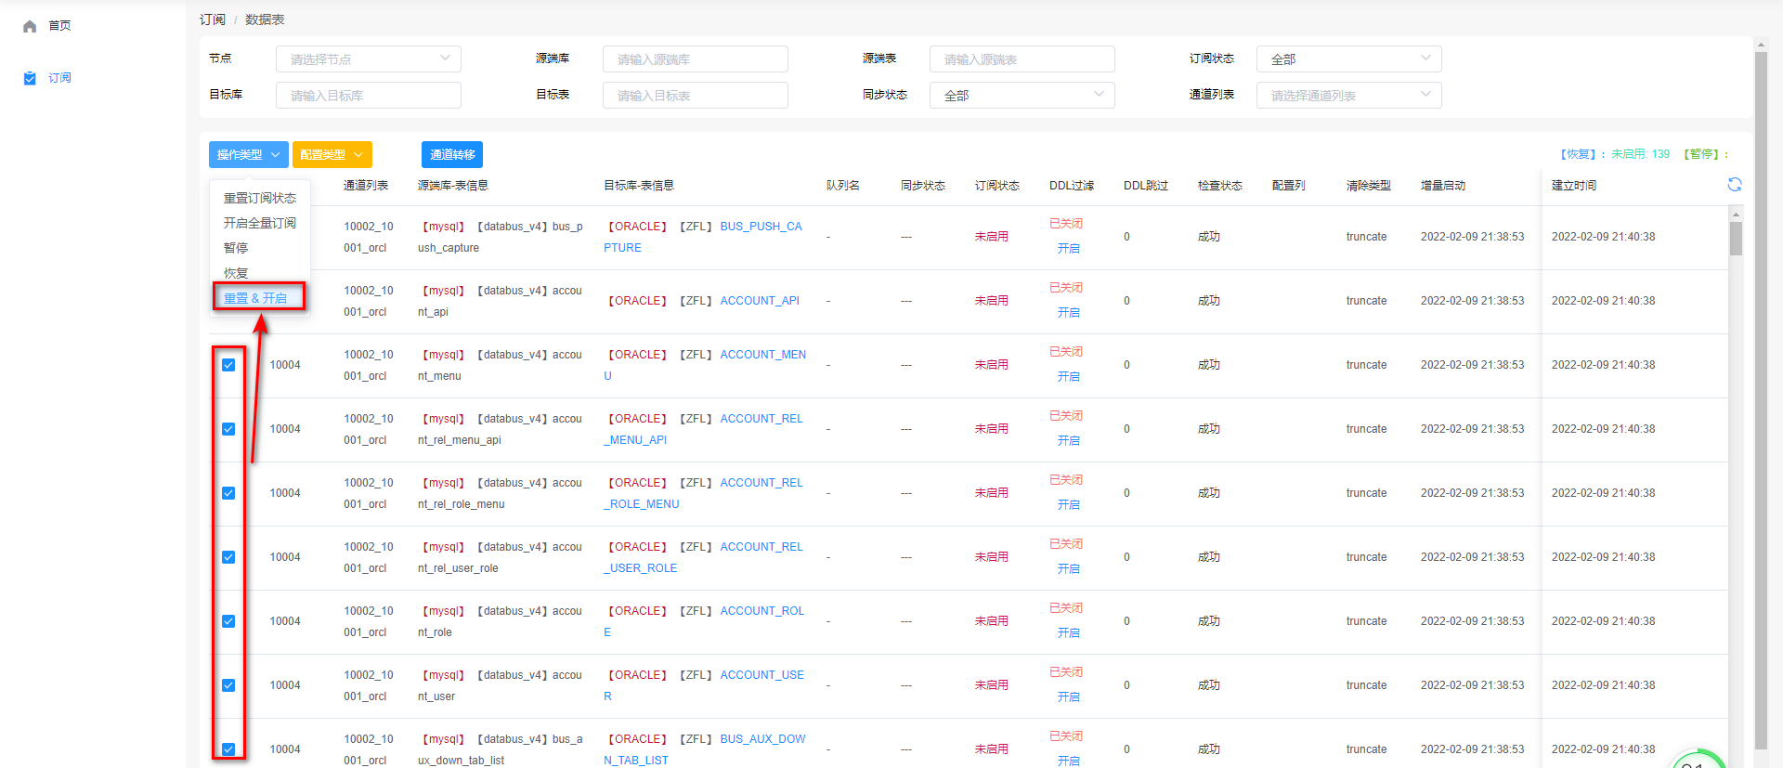The image size is (1783, 768).
Task: Click the chevron on 配置类型 button
Action: click(x=358, y=155)
